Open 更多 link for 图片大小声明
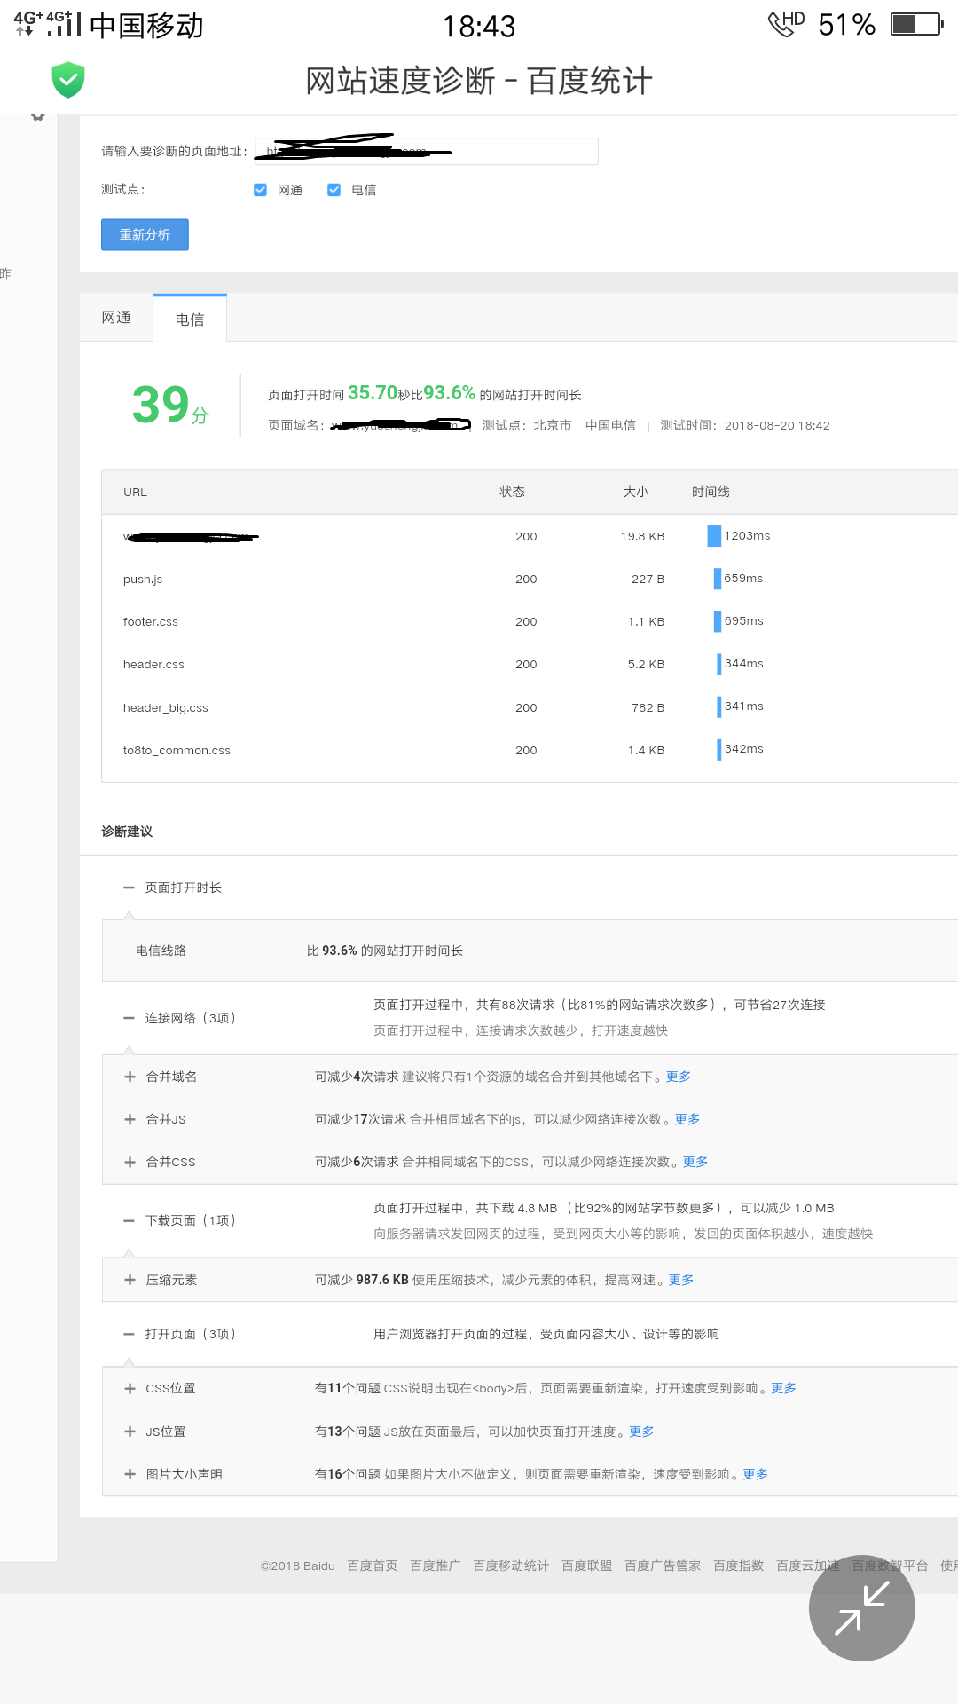Screen dimensions: 958x1704 (756, 1474)
